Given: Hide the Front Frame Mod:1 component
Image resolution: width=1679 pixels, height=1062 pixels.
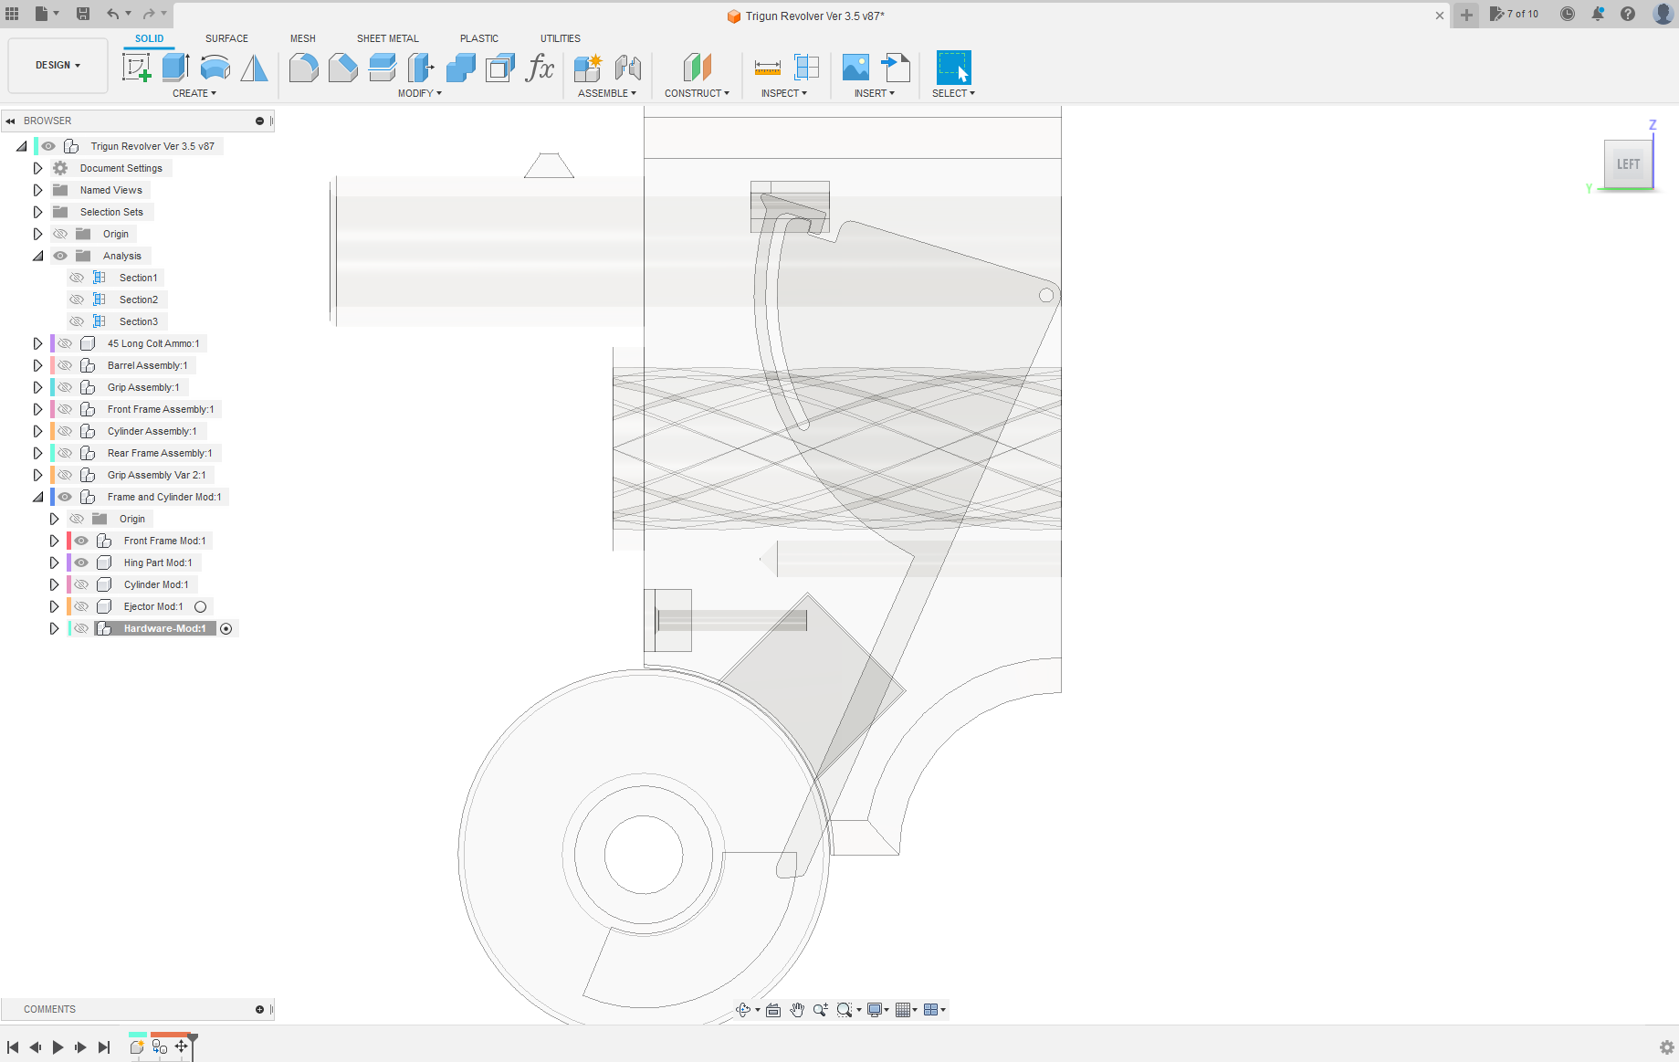Looking at the screenshot, I should [x=81, y=541].
